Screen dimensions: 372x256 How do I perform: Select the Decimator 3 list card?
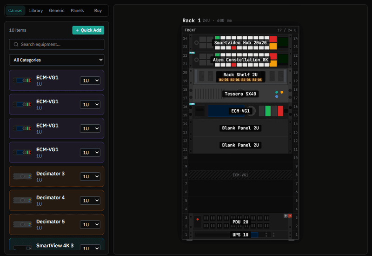click(56, 176)
